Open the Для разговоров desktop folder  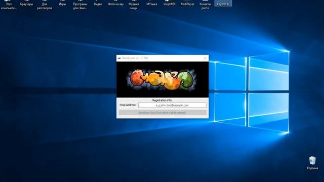click(x=45, y=5)
